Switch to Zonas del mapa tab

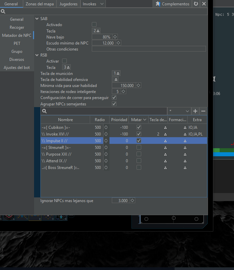click(40, 4)
